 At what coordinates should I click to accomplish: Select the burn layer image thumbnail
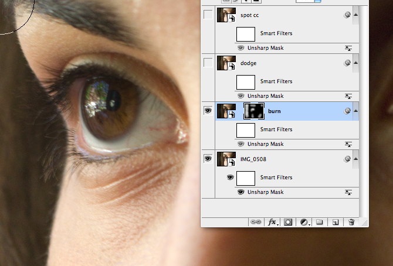point(226,111)
